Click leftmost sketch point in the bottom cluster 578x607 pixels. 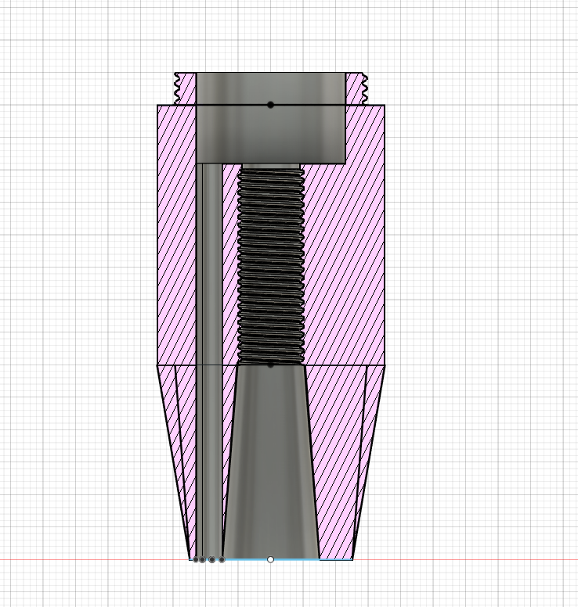(x=195, y=559)
